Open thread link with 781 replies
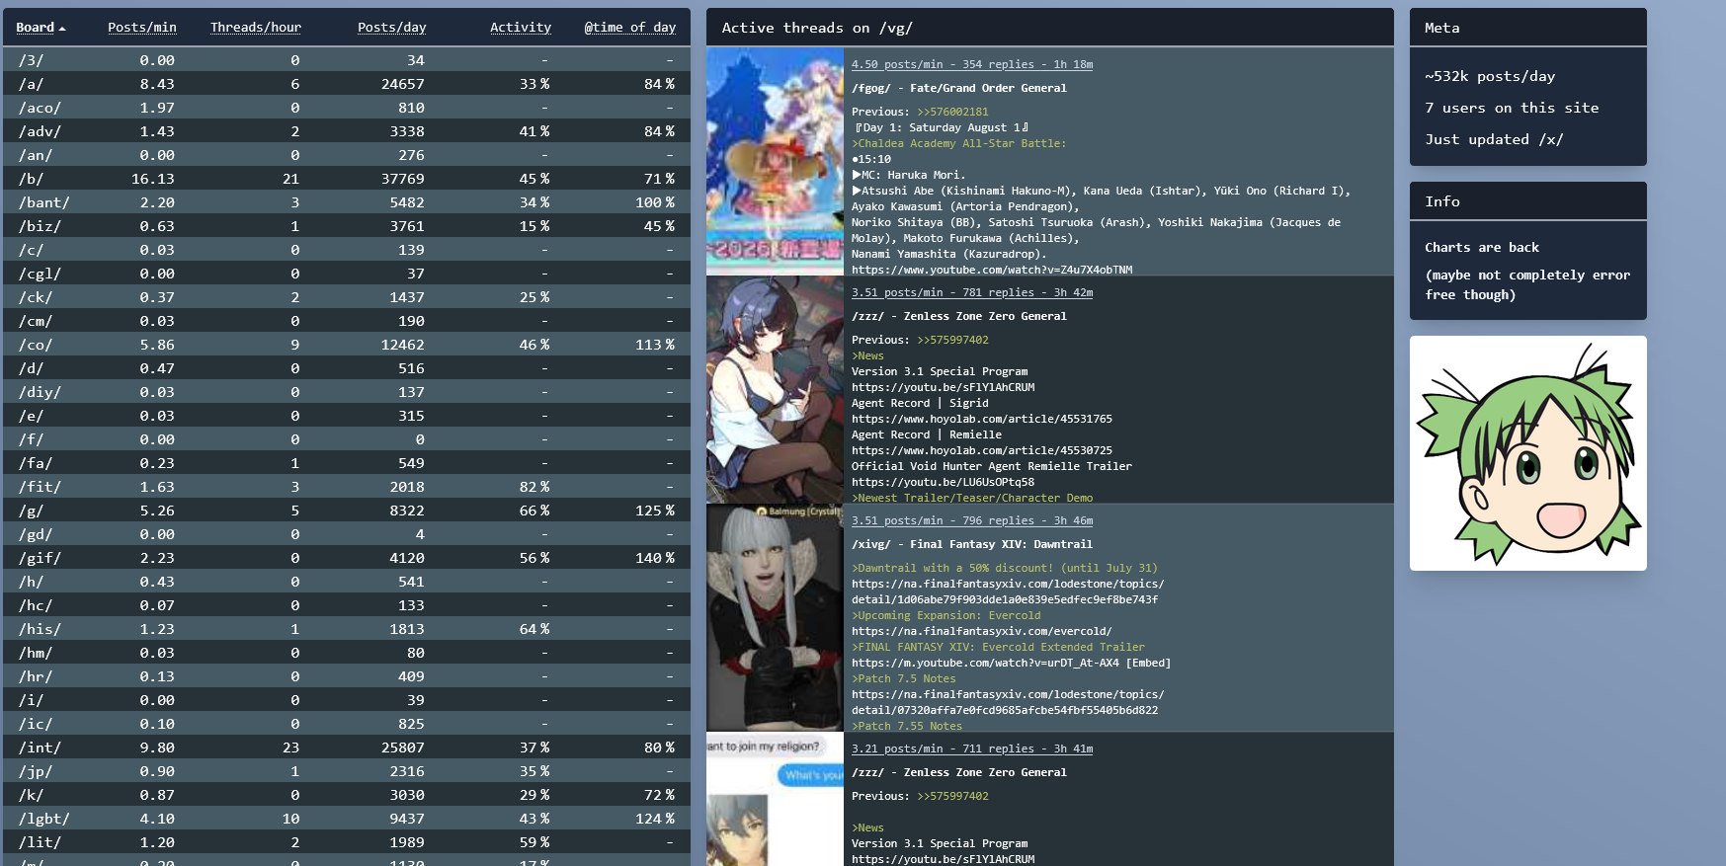This screenshot has height=866, width=1726. point(972,292)
